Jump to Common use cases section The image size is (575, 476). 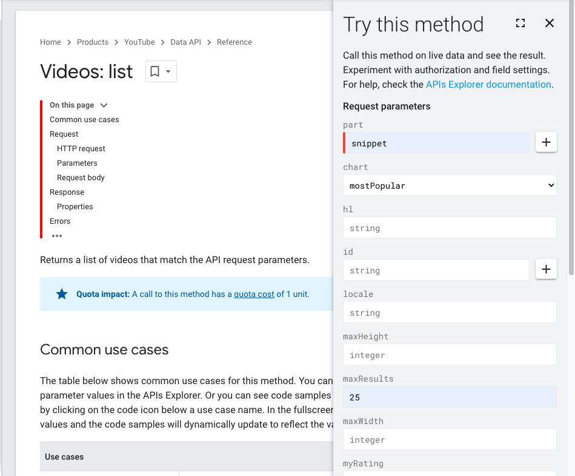coord(84,120)
